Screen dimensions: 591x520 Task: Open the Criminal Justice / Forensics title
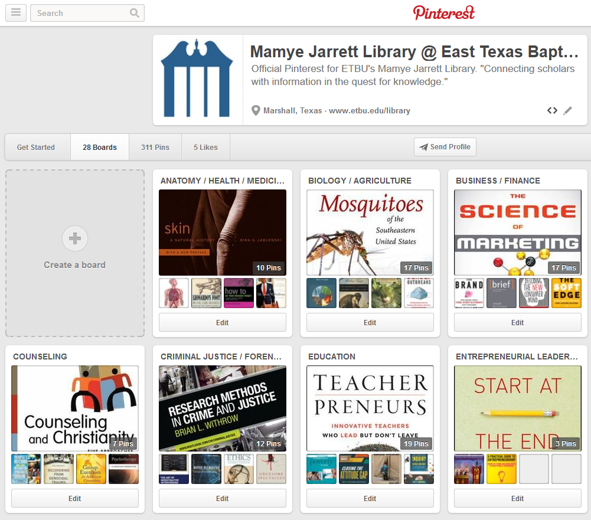pyautogui.click(x=221, y=357)
